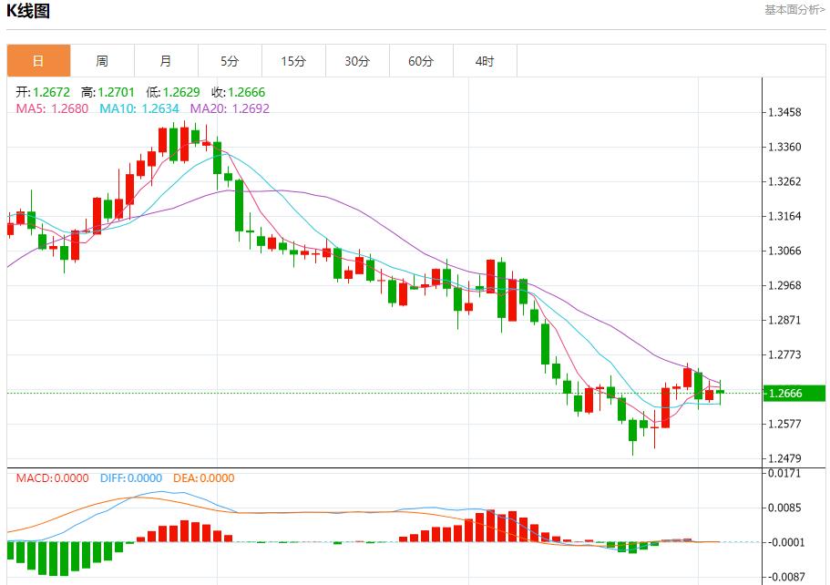The height and width of the screenshot is (585, 830).
Task: Select the 60分 timeframe tab
Action: 421,61
